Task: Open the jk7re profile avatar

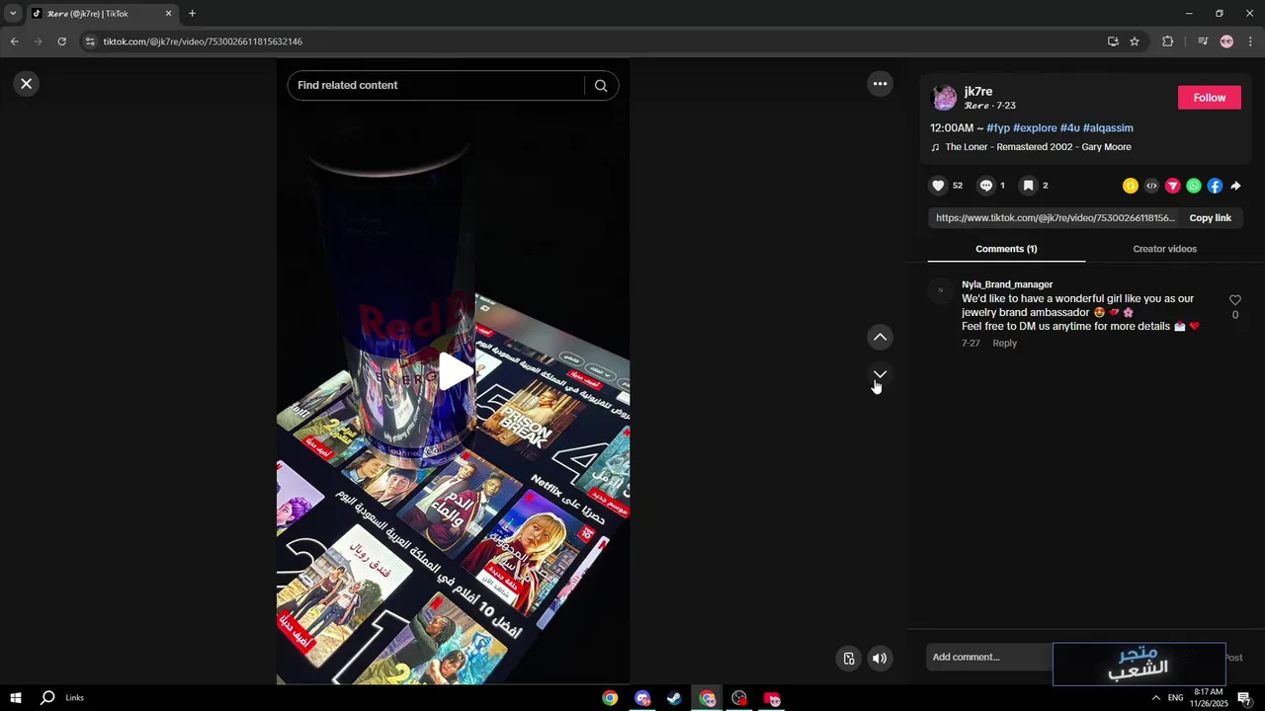Action: pos(945,98)
